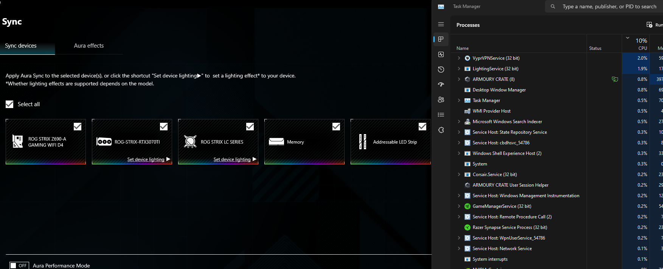Expand the ARMOURY CRATE (8) process group

[459, 79]
